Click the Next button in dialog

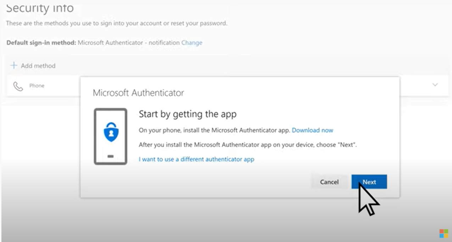369,182
